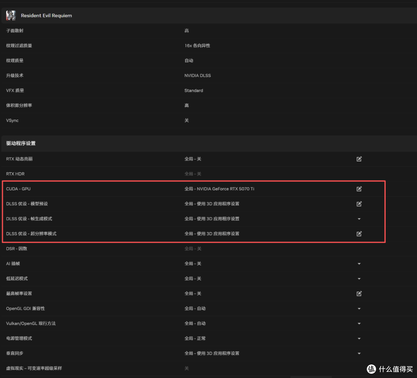Expand DLSS 优设 - 帧生成模式 dropdown
The image size is (417, 378).
click(x=359, y=219)
